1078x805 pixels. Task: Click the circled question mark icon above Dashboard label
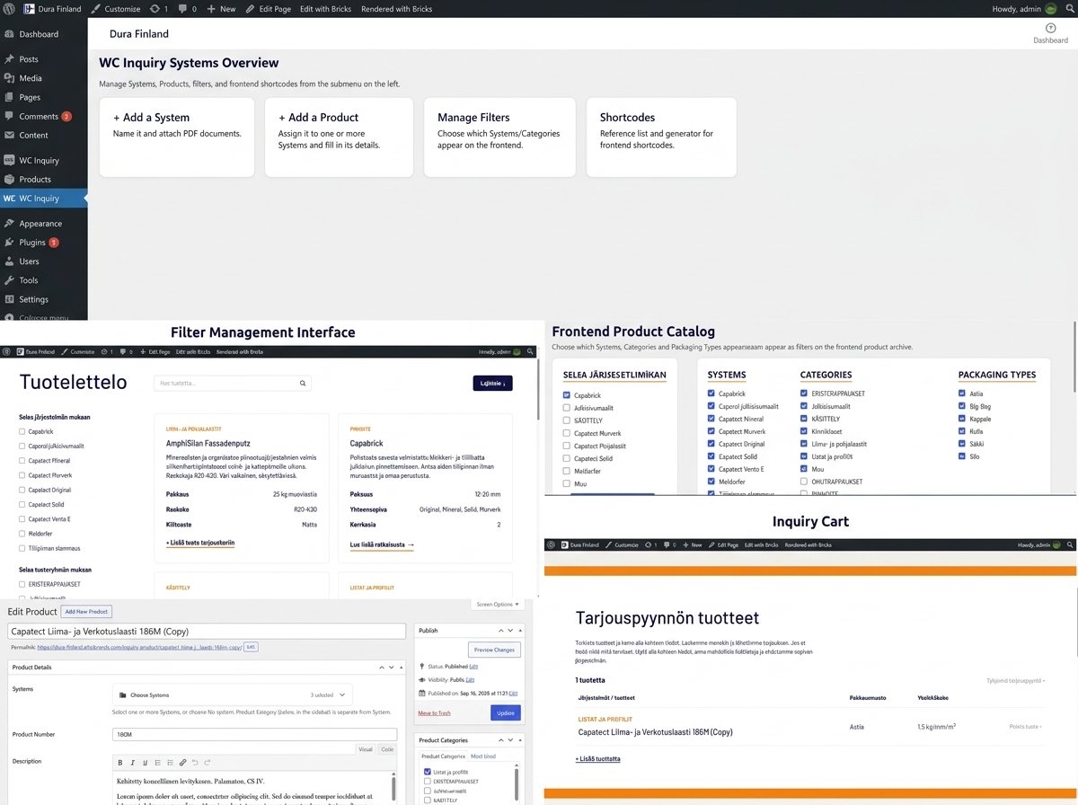(x=1050, y=29)
